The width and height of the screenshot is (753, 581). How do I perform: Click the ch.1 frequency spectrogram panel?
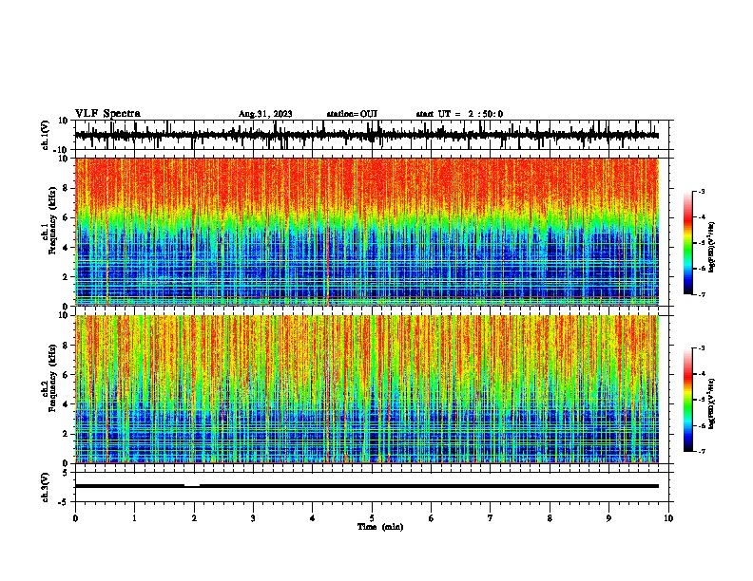click(x=367, y=232)
